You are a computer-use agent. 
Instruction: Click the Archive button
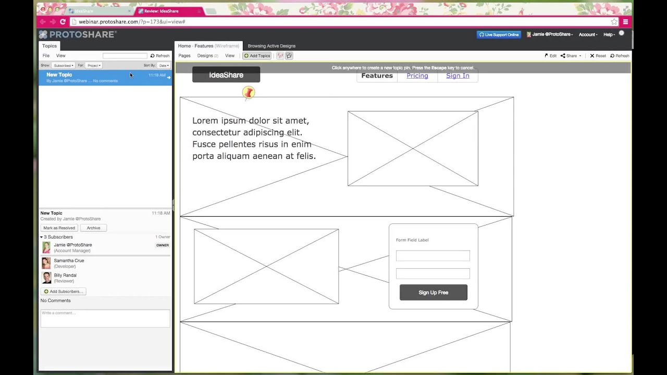click(94, 228)
